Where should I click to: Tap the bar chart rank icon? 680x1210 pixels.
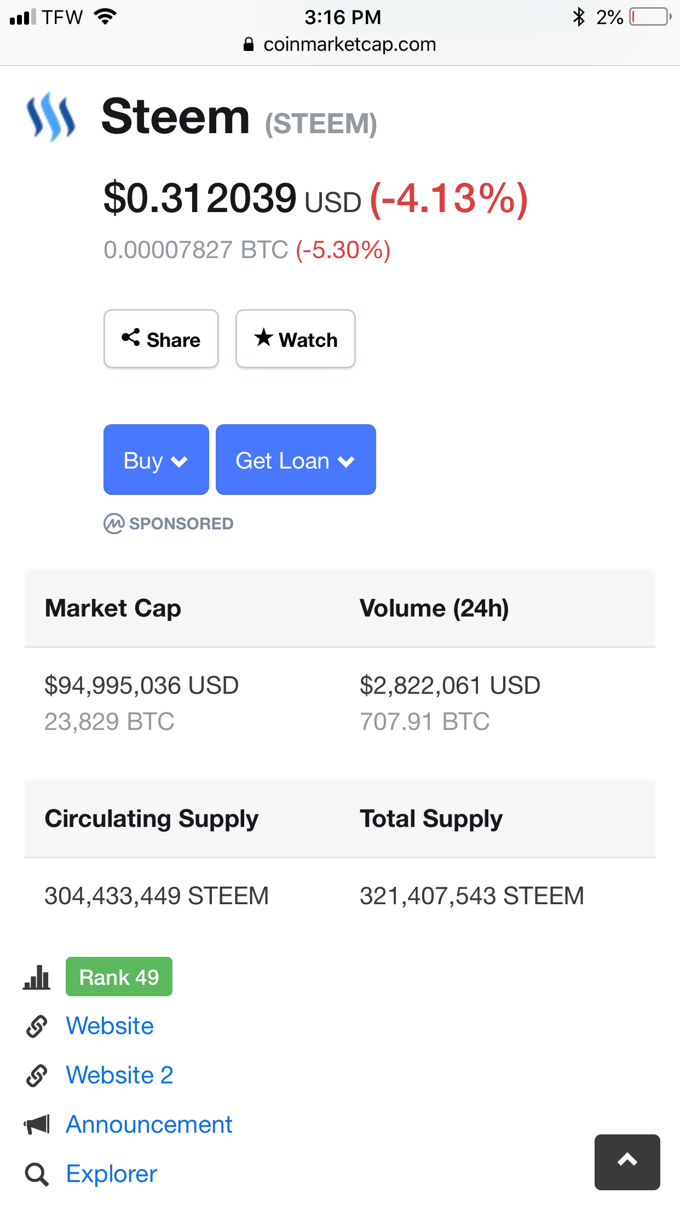pos(37,977)
